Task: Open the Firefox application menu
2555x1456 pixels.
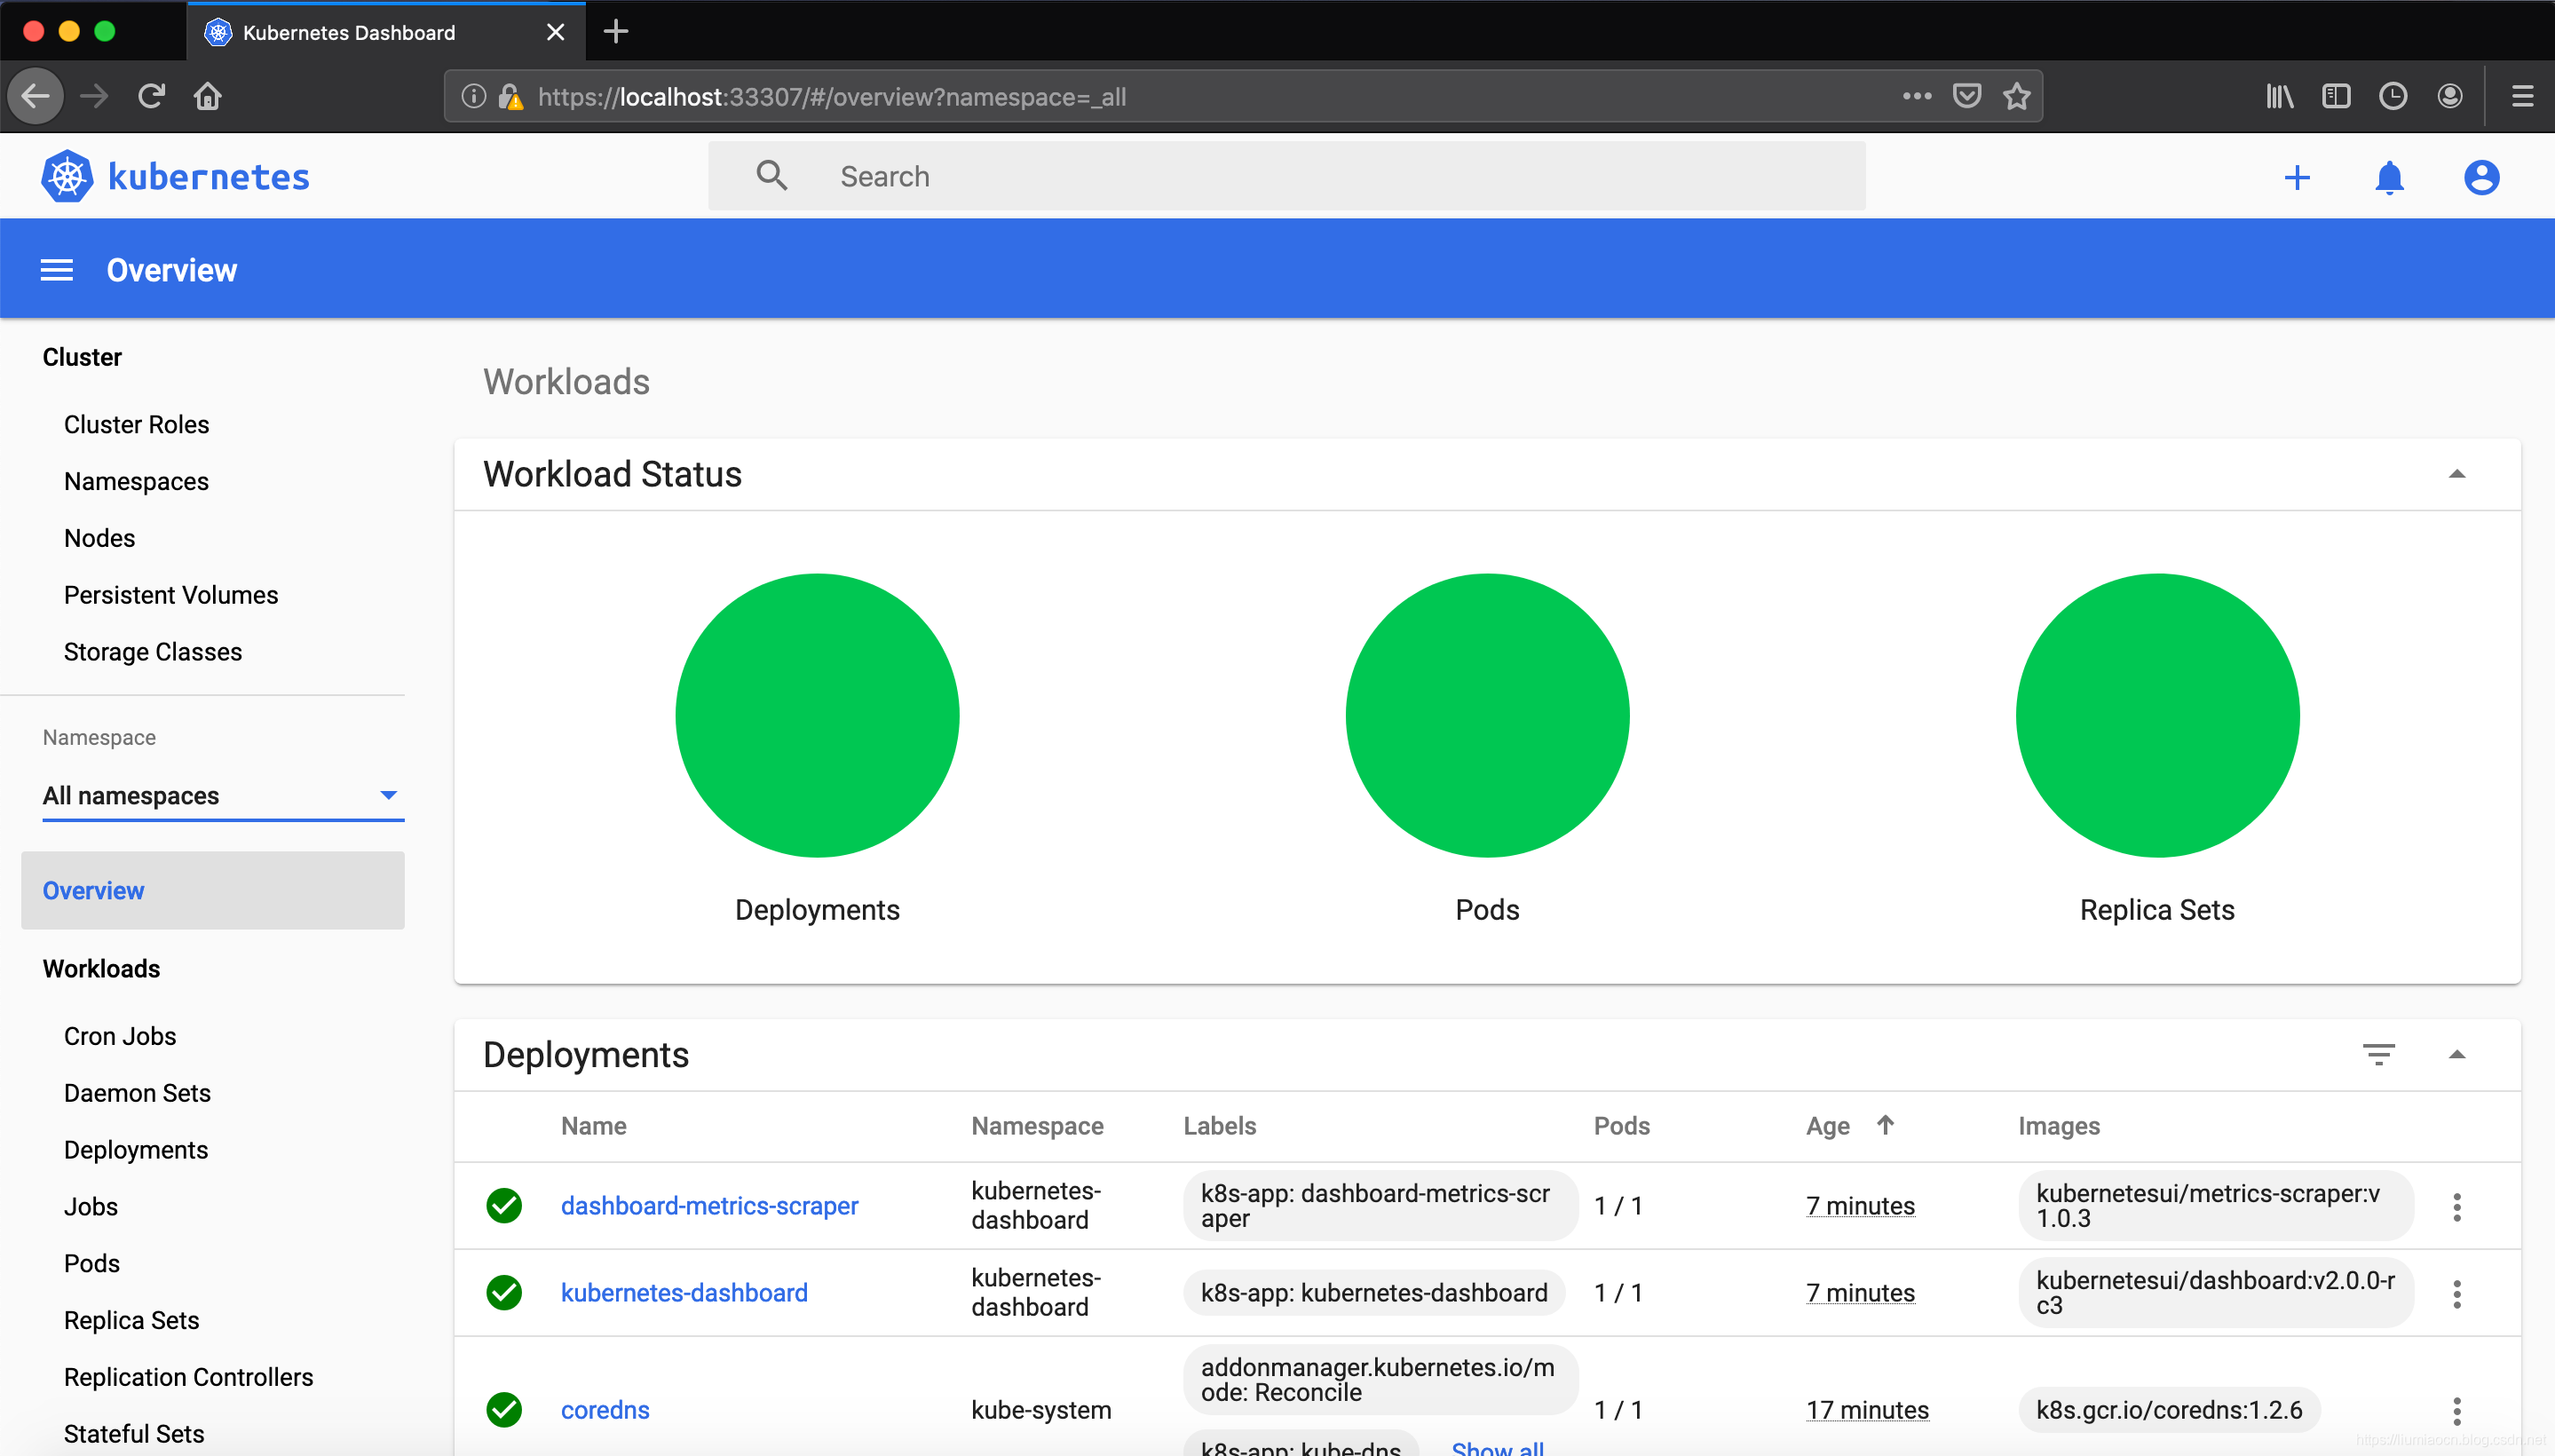Action: (x=2522, y=96)
